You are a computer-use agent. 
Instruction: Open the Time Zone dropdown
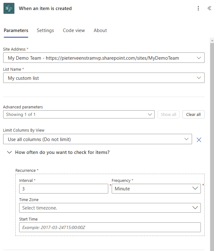(110, 208)
